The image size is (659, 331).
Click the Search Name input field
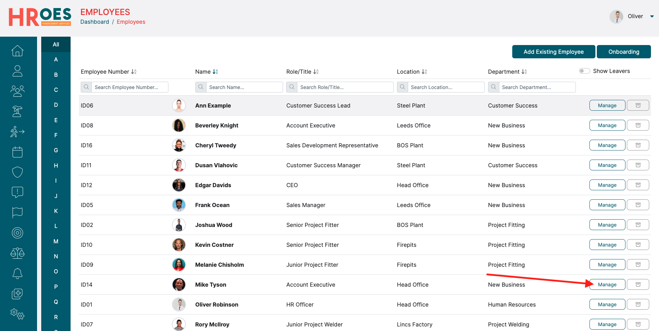(244, 87)
